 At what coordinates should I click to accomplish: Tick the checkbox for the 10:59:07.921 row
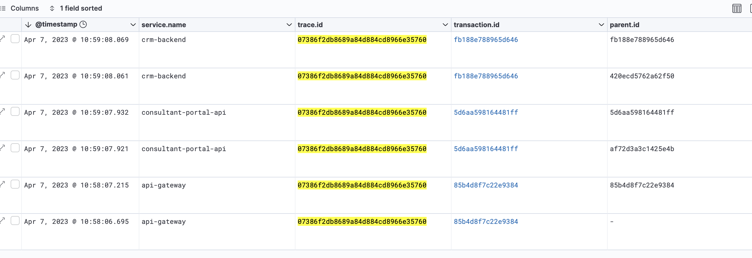[15, 148]
